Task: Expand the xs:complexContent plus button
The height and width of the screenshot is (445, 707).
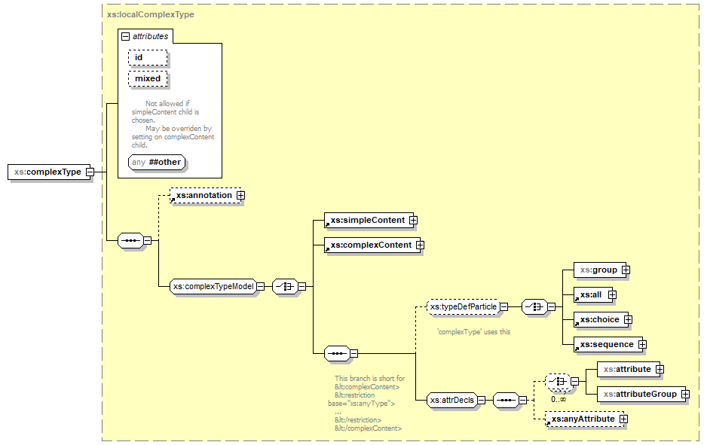Action: [x=421, y=245]
